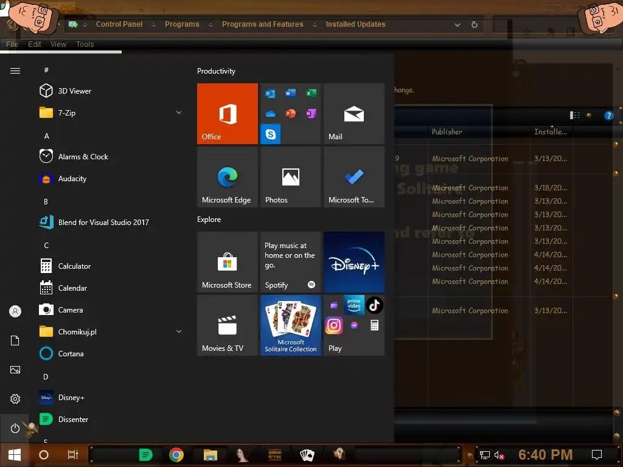Open the Spotify tile
623x467 pixels.
[290, 262]
